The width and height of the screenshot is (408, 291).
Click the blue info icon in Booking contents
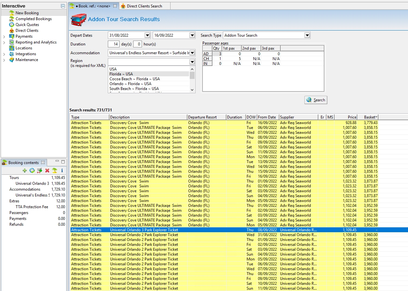[x=62, y=171]
